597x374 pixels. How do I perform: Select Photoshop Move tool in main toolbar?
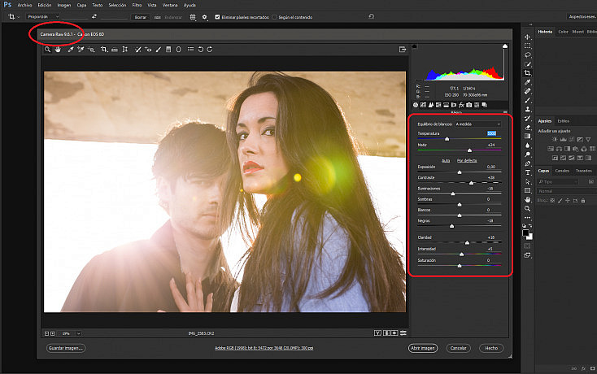pyautogui.click(x=527, y=37)
